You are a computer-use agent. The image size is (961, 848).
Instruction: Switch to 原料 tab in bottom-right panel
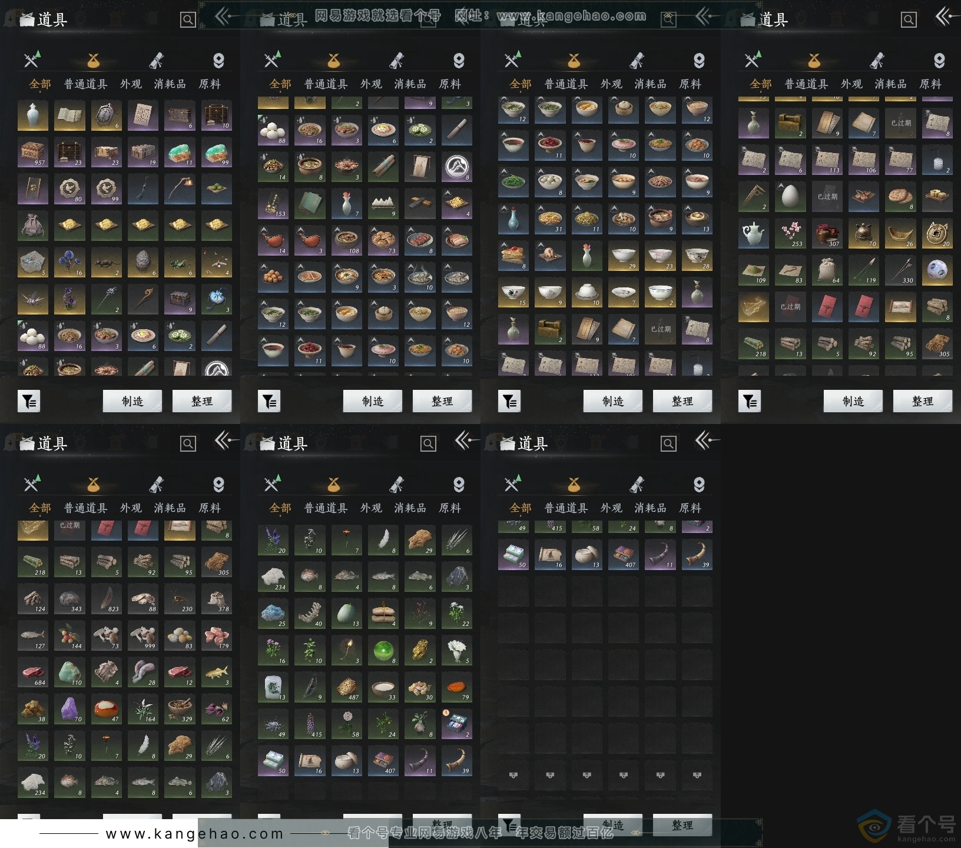[x=690, y=508]
